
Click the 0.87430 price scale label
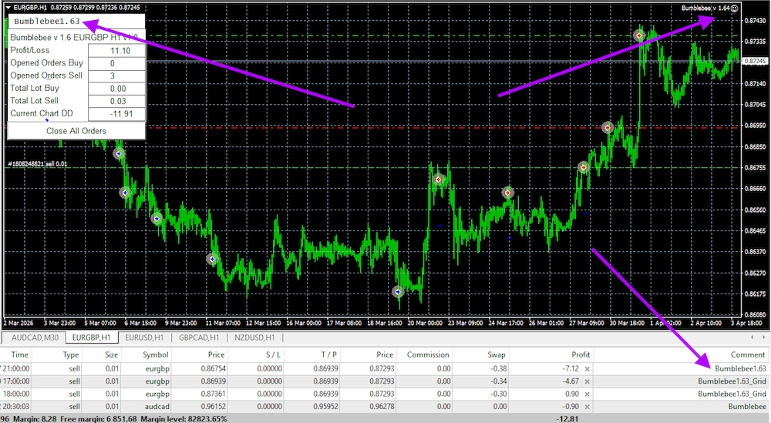[x=756, y=20]
